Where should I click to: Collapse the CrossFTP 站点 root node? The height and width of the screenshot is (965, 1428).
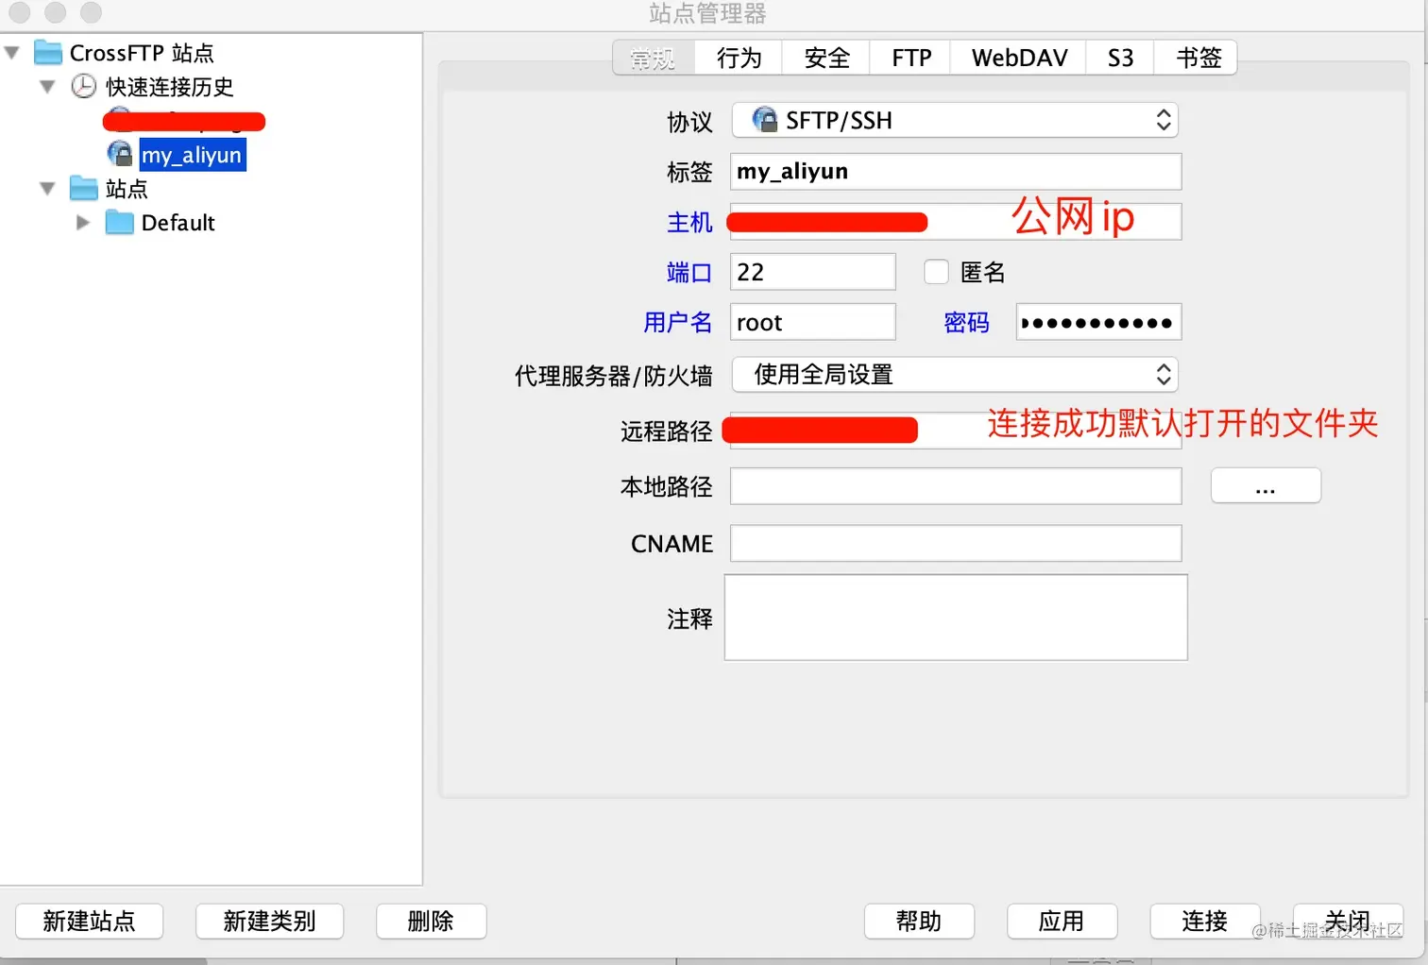(12, 53)
